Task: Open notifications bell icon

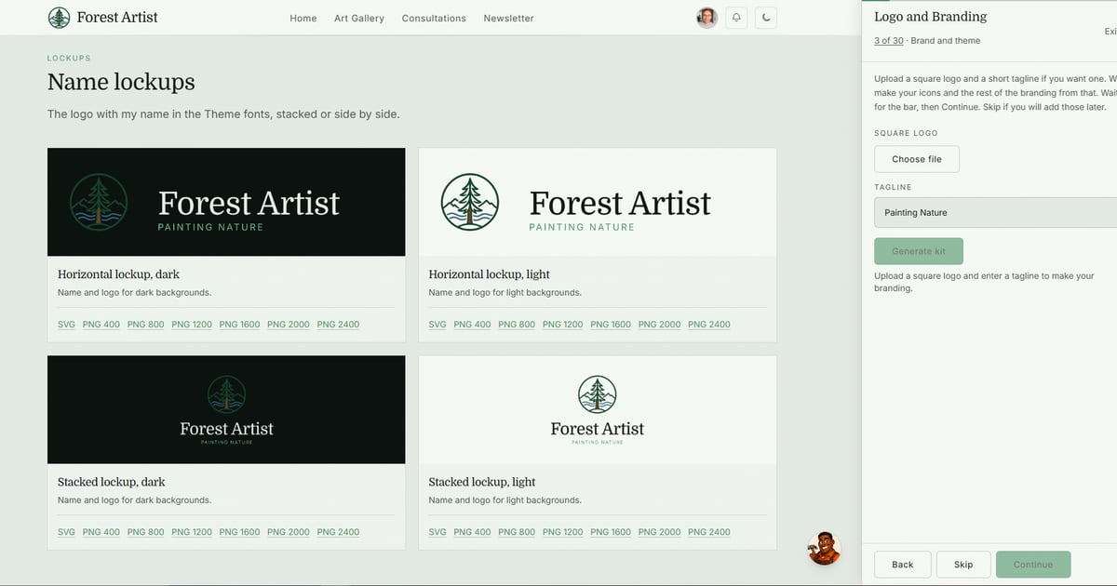Action: click(736, 18)
